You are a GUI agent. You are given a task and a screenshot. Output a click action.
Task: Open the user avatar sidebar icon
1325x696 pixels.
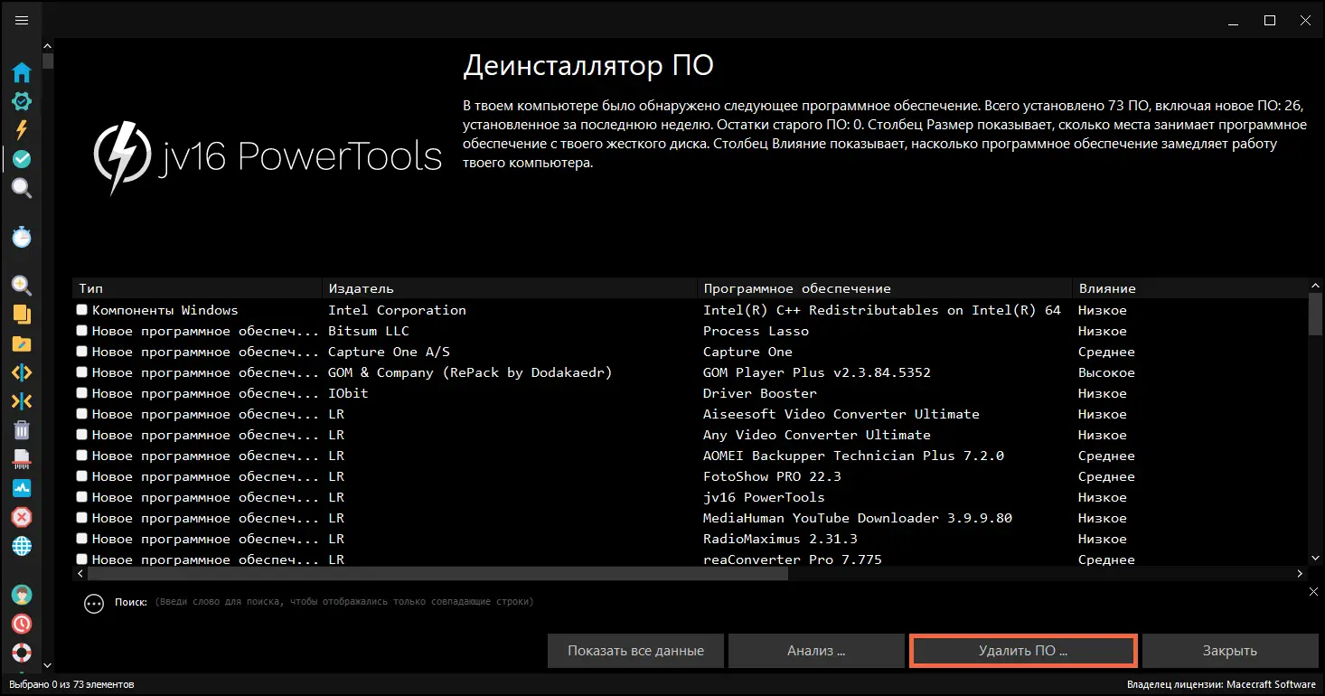point(22,595)
